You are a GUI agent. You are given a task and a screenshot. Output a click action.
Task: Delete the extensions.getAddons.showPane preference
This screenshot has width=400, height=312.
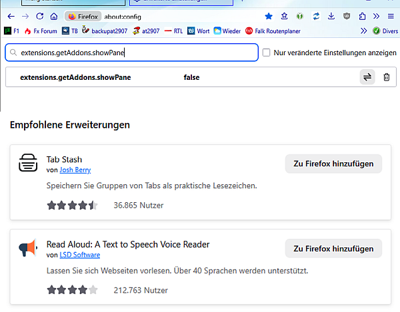pyautogui.click(x=387, y=78)
